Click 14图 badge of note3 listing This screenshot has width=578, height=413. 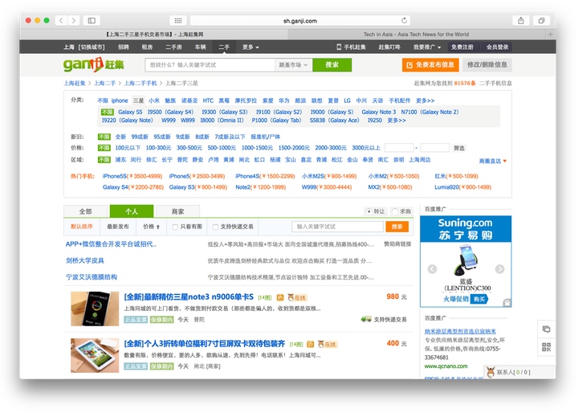point(265,297)
